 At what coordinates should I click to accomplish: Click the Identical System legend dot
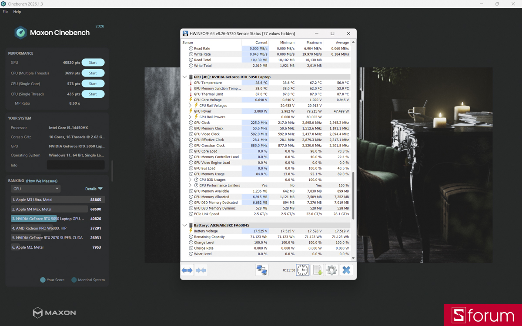coord(74,280)
